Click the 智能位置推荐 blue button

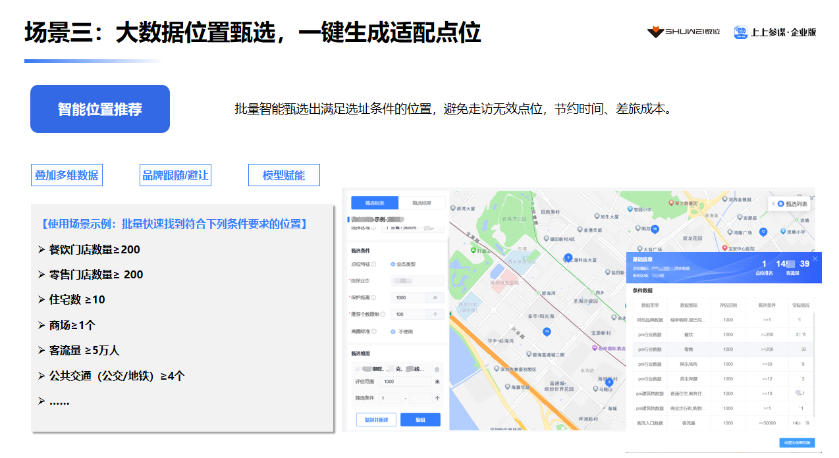pos(100,109)
